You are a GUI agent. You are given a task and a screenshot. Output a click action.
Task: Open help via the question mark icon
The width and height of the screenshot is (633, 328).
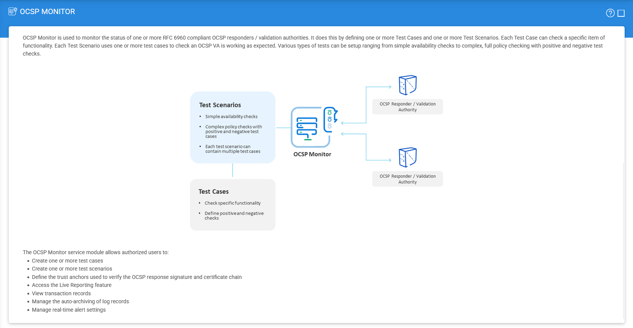point(610,13)
